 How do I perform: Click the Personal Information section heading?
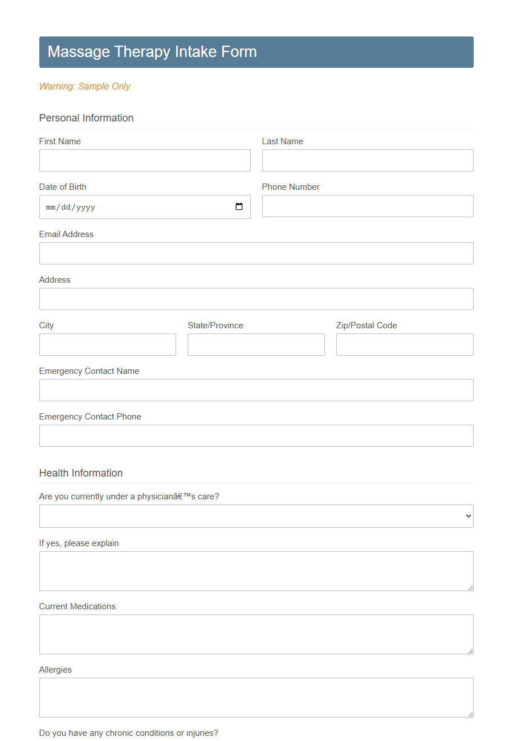click(x=86, y=118)
